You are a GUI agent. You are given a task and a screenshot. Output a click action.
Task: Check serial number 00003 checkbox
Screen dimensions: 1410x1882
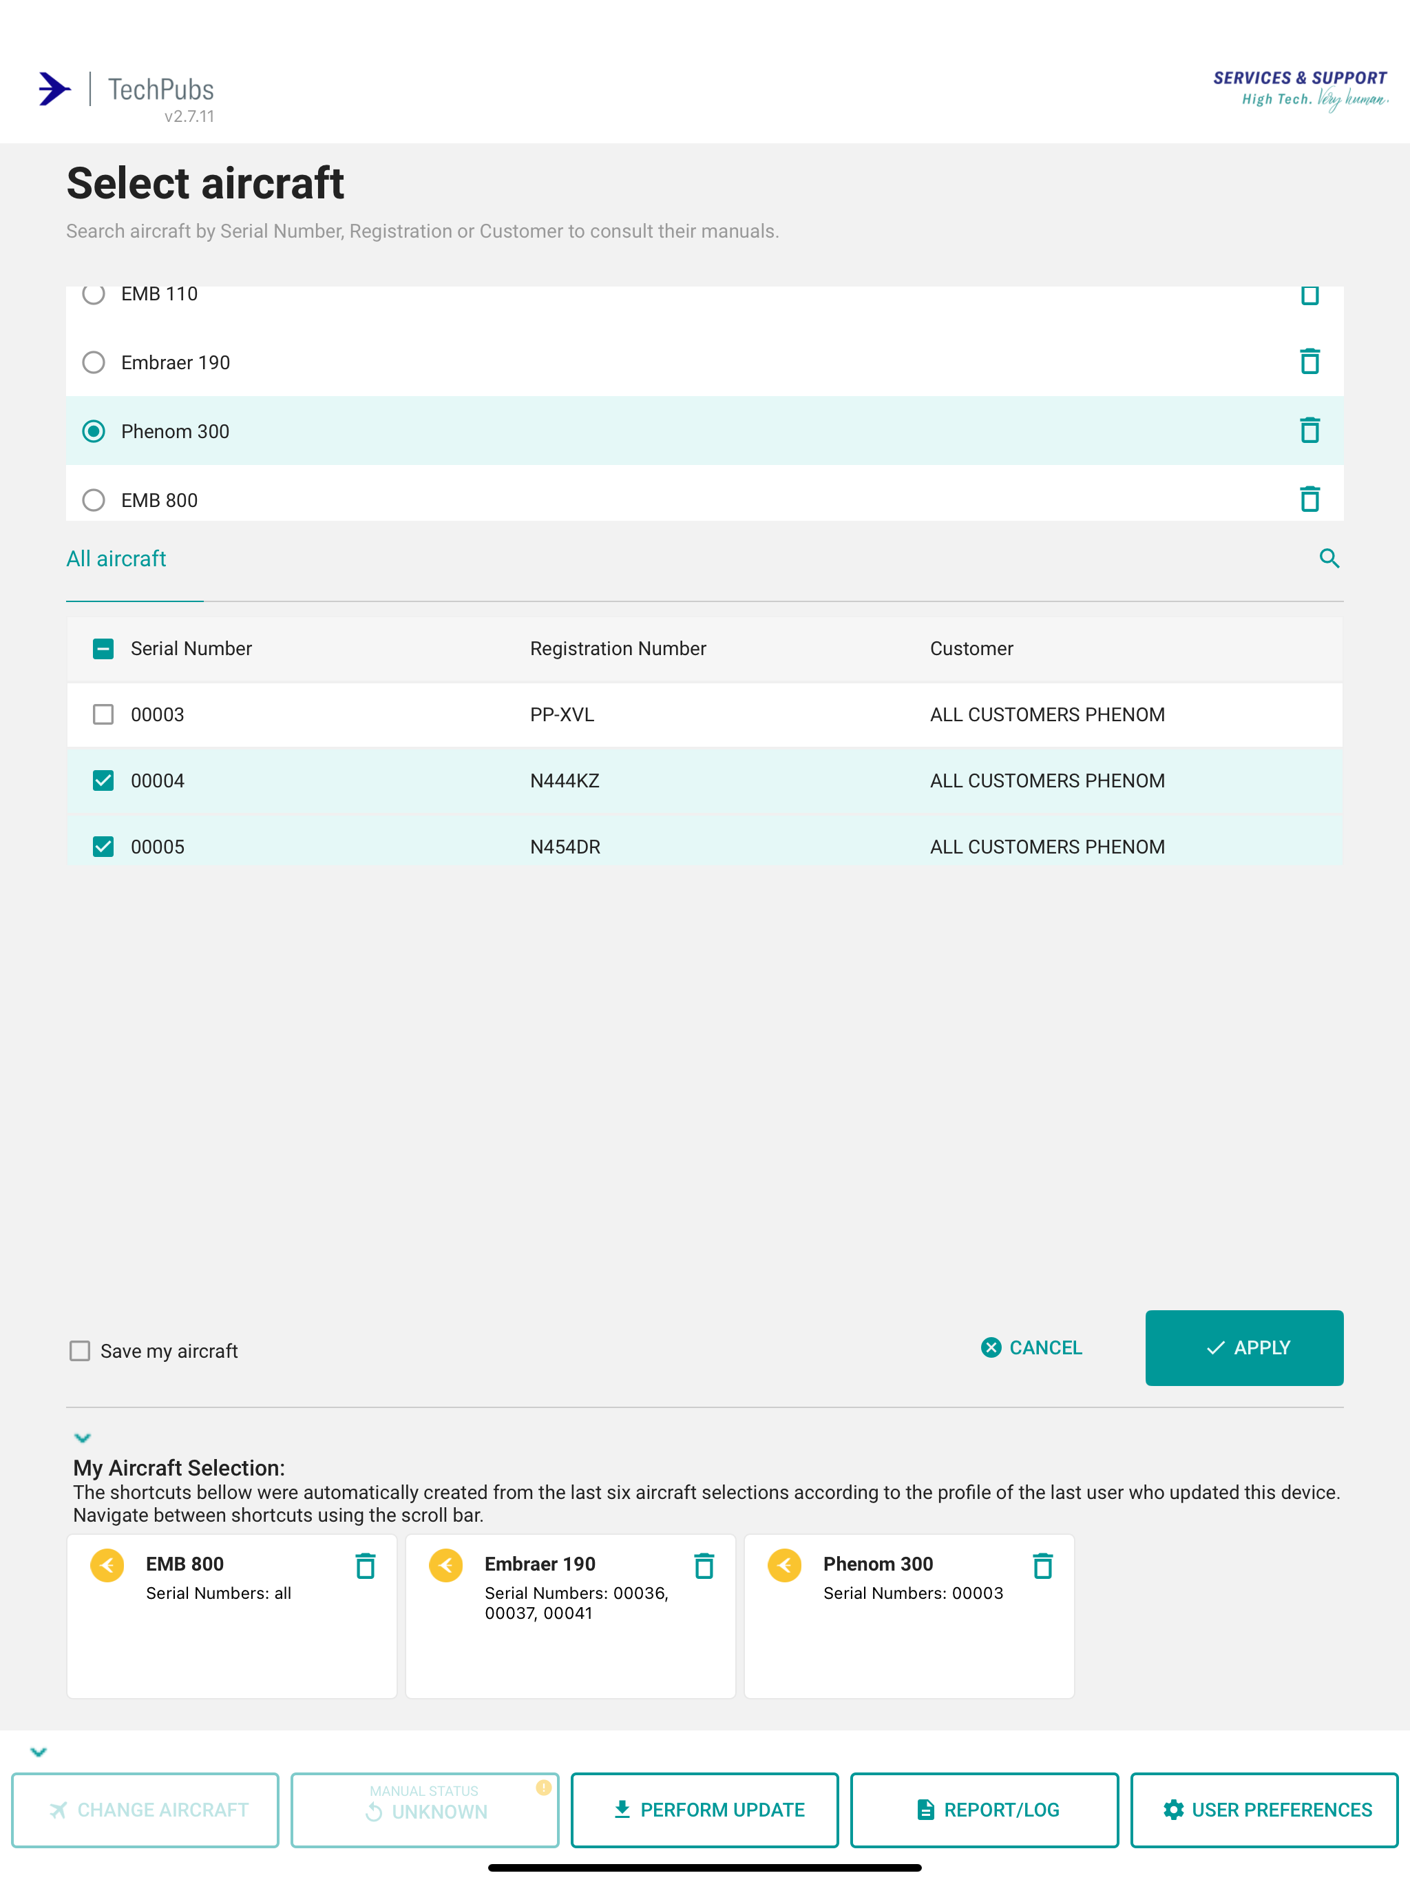point(103,714)
